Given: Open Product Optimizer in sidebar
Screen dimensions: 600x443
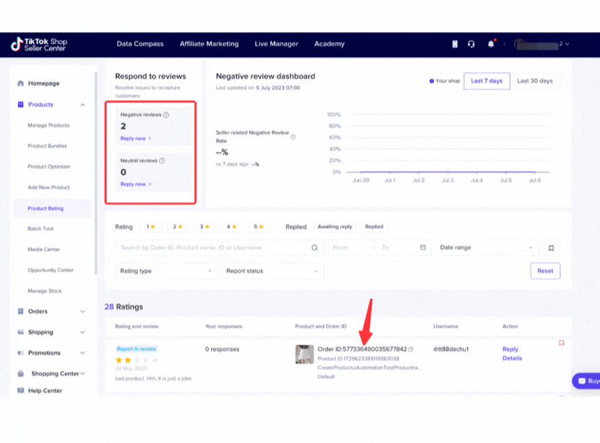Looking at the screenshot, I should (49, 167).
